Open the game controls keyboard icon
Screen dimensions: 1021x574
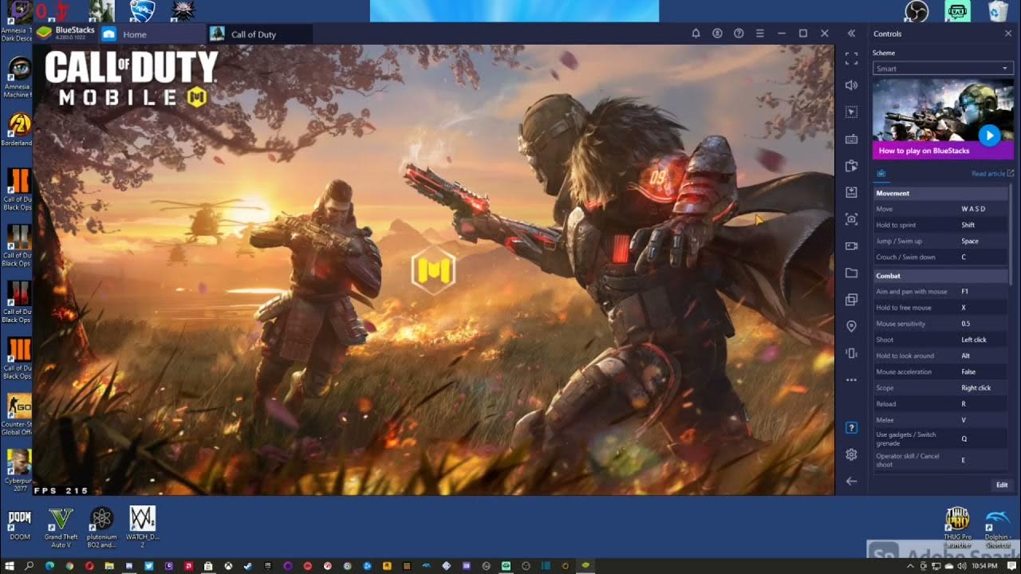click(851, 139)
